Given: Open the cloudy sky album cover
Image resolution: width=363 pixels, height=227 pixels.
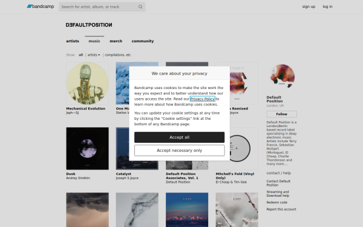Looking at the screenshot, I should (87, 209).
